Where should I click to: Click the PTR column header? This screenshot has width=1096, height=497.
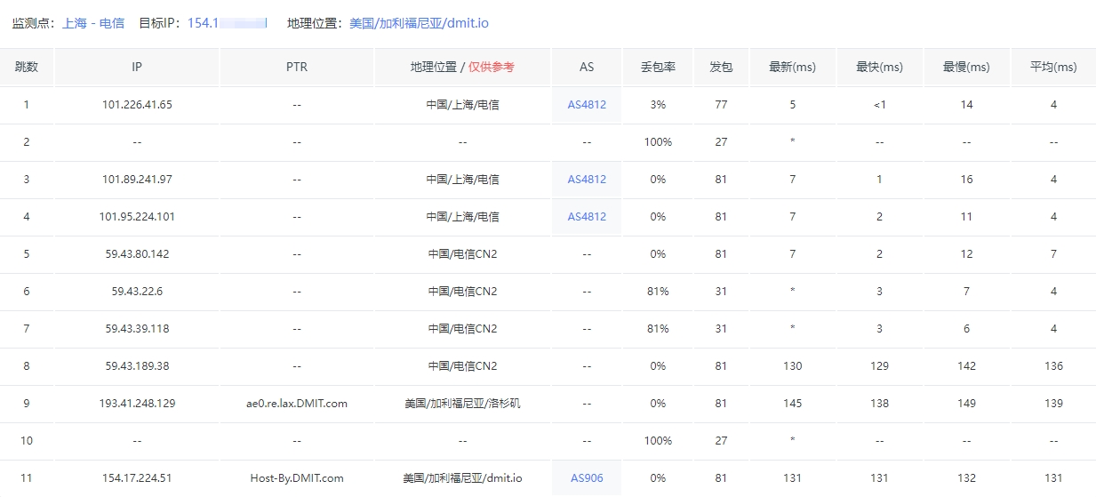click(x=297, y=68)
